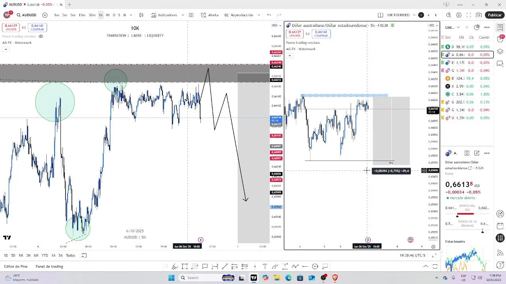Open the AUDUSD symbol search
This screenshot has width=506, height=284.
coord(27,15)
